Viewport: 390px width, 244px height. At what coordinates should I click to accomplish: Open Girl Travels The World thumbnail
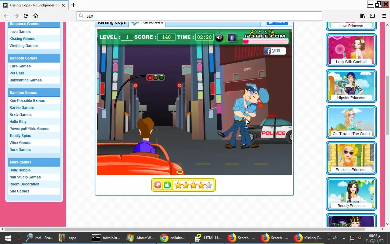[351, 122]
